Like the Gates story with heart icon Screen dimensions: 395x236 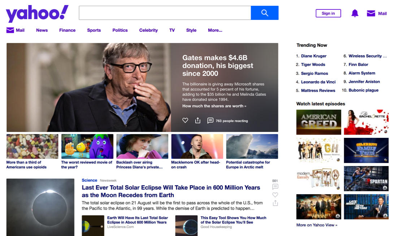tap(185, 121)
